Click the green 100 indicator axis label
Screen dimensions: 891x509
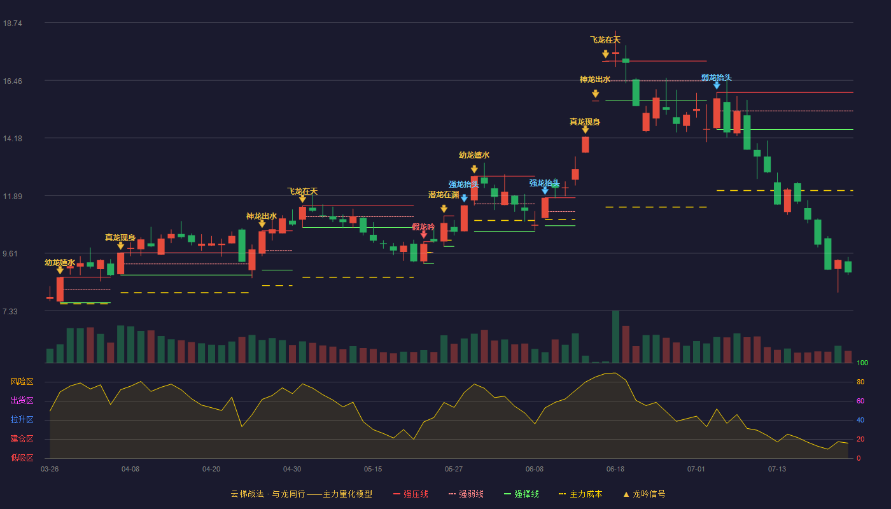pos(862,363)
